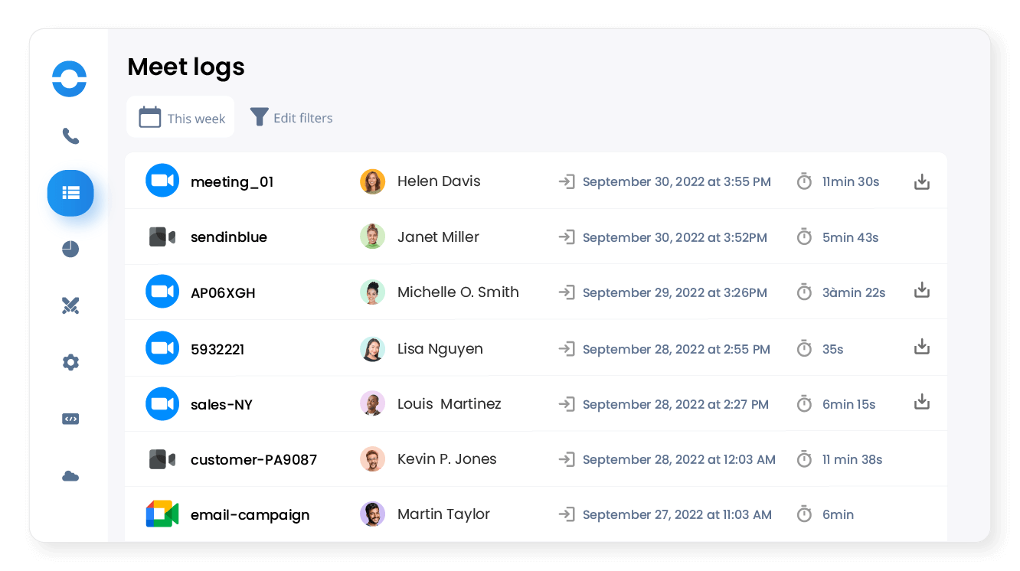Screen dimensions: 1020x571
Task: Click the join arrow icon beside Janet Miller's date
Action: point(567,237)
